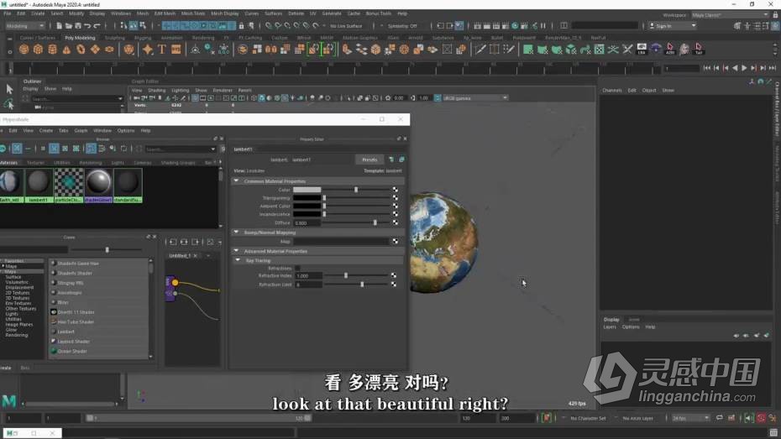This screenshot has height=439, width=781.
Task: Go to start of playback range
Action: pos(707,68)
